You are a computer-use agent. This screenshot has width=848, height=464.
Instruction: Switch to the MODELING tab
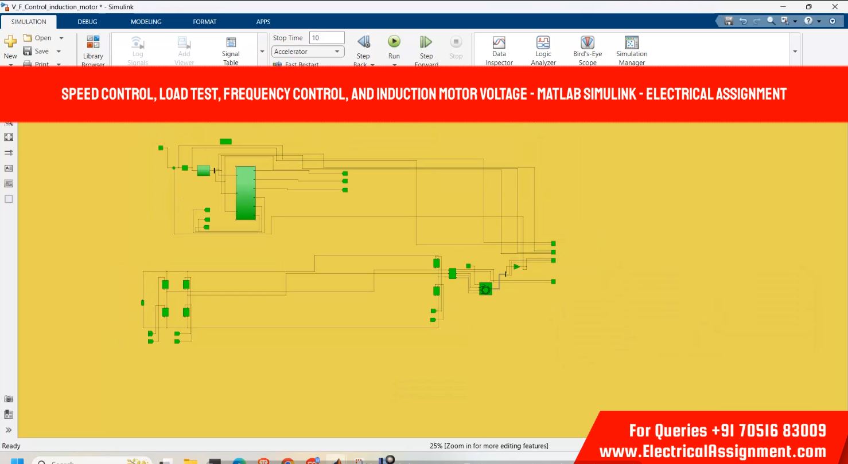coord(146,22)
